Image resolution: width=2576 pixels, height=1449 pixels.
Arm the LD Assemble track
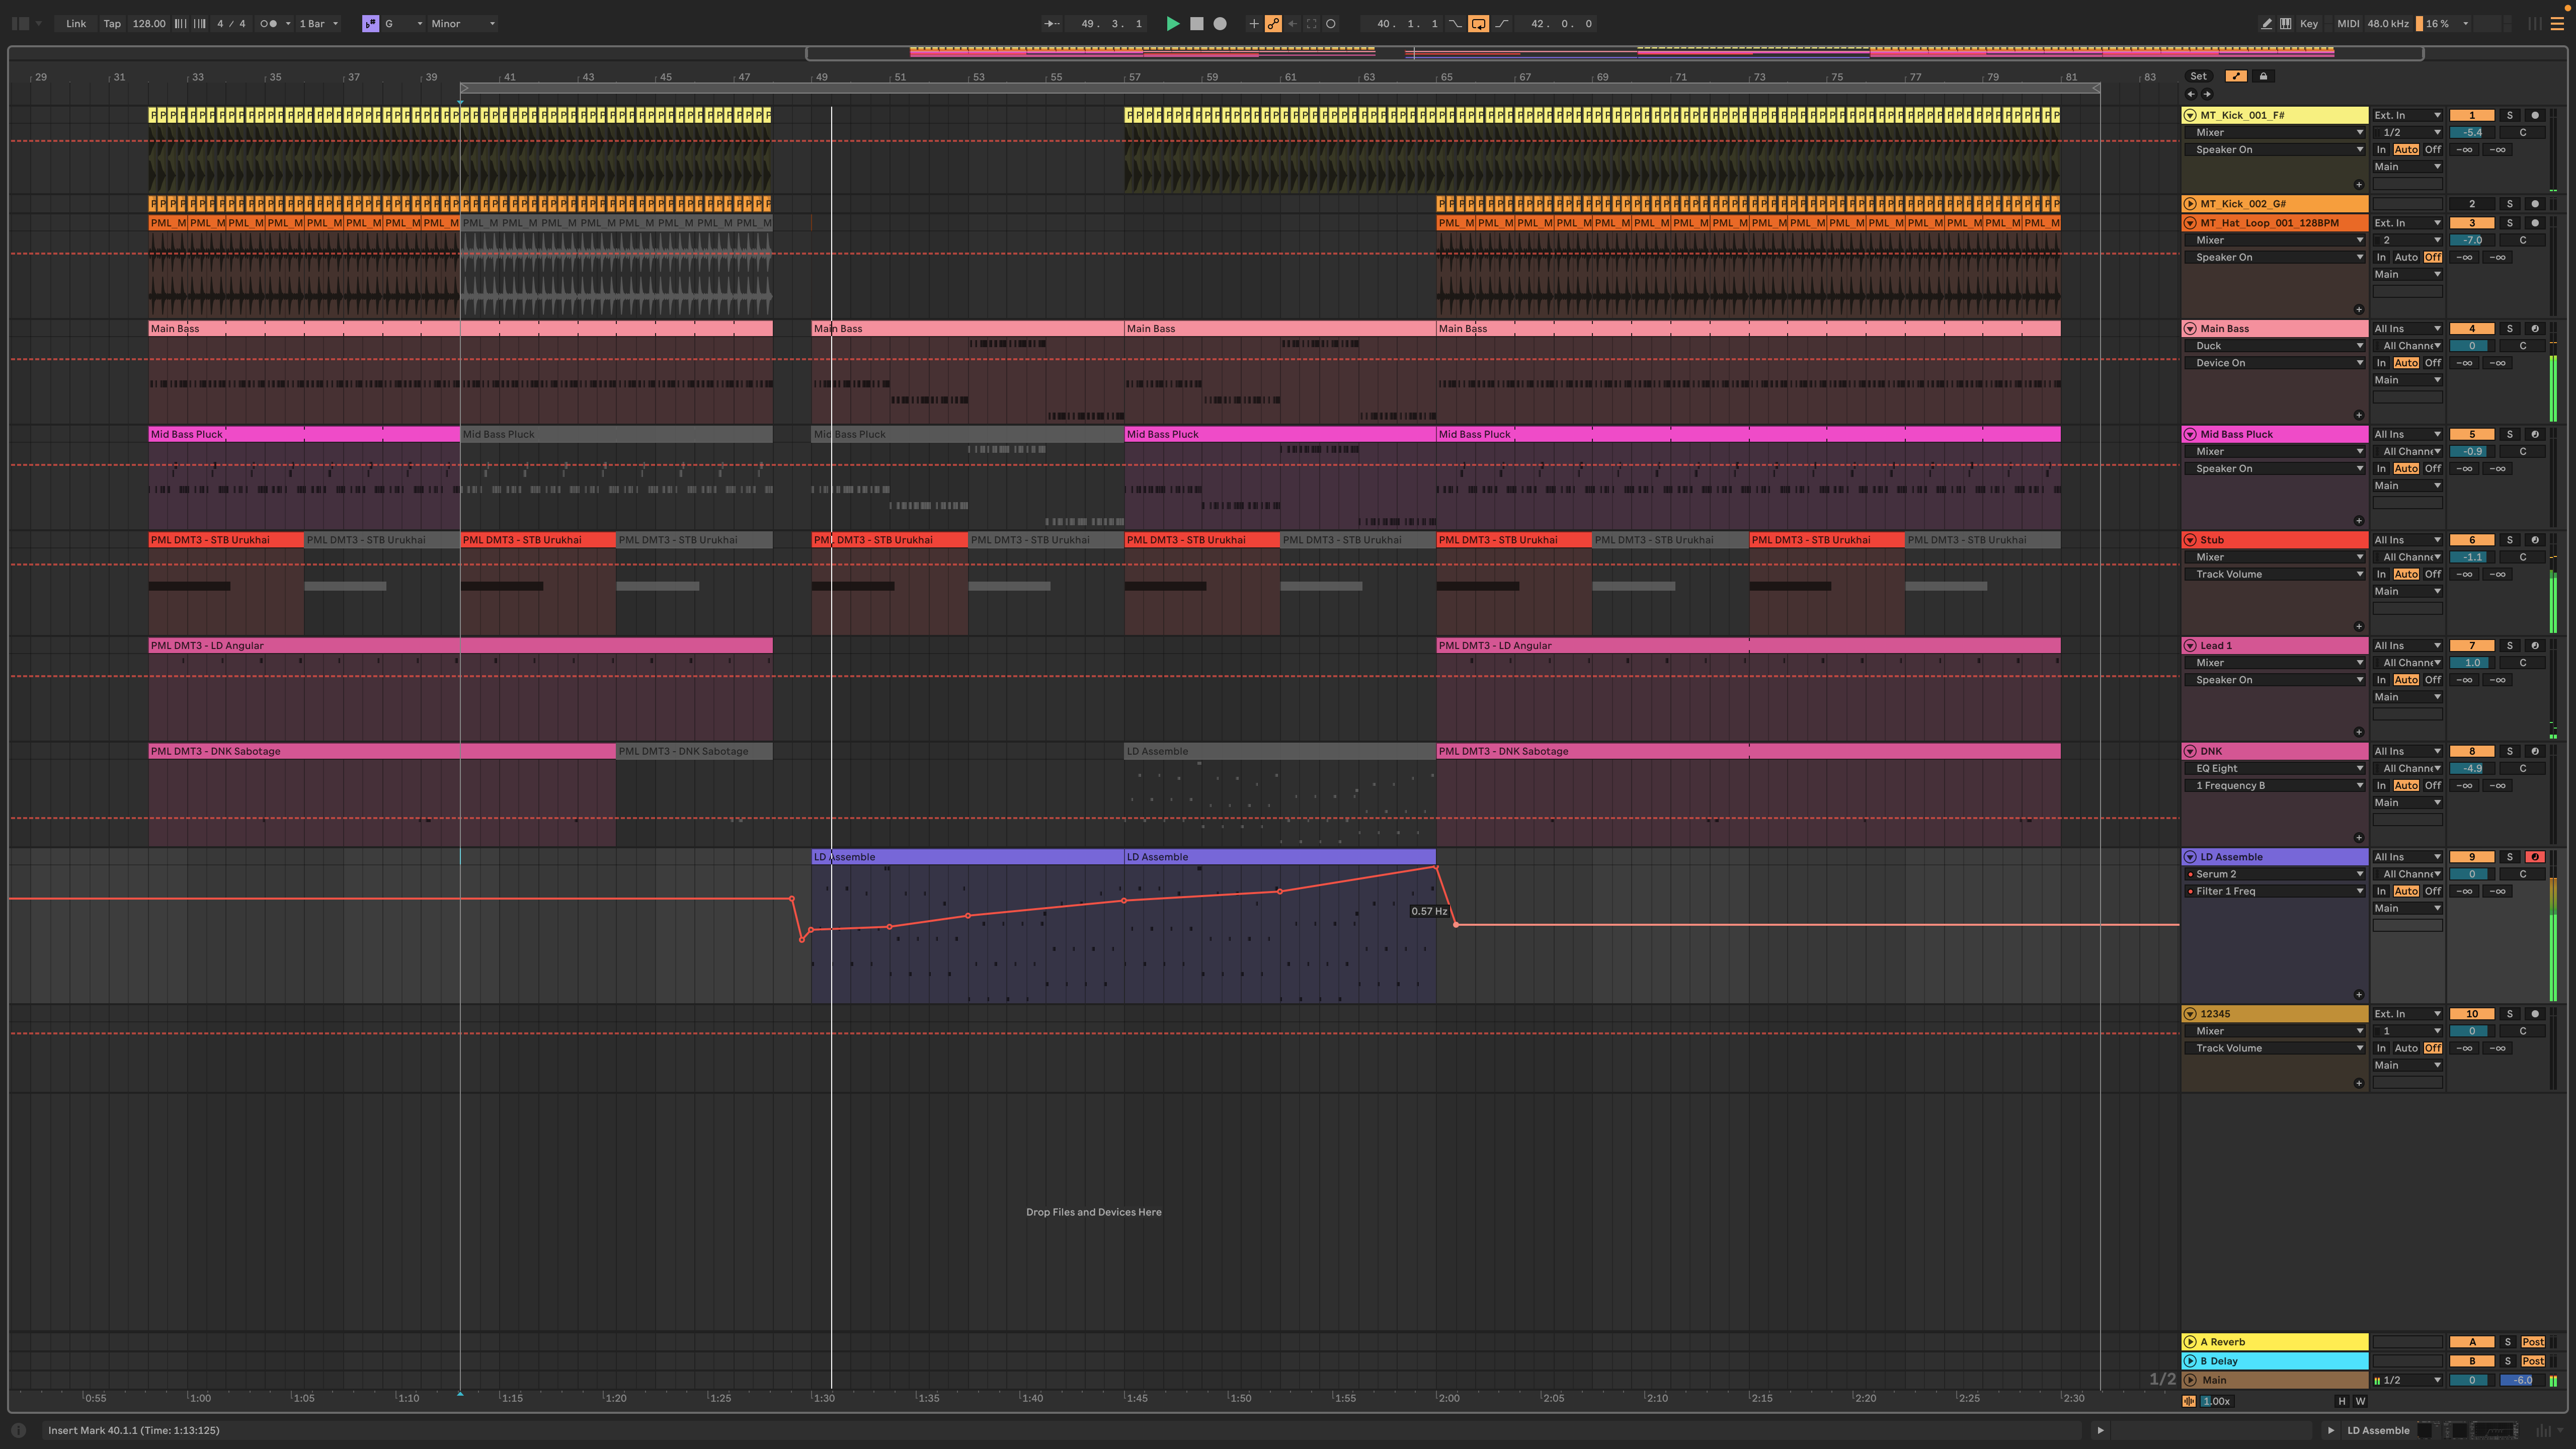click(2534, 857)
